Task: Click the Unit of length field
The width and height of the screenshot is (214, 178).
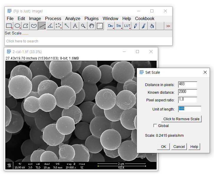Action: 190,109
